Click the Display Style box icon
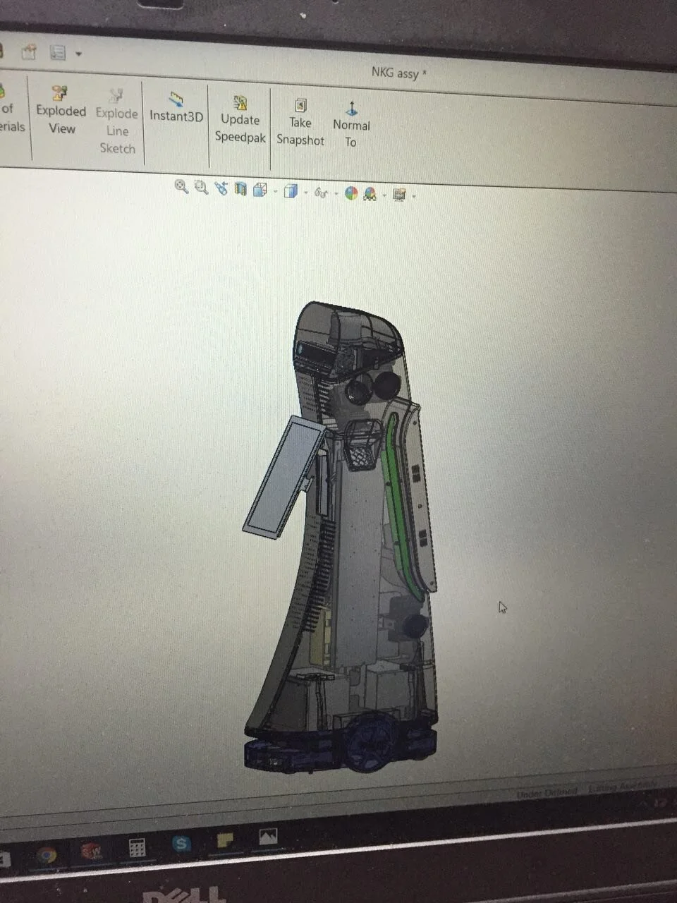 pos(290,191)
